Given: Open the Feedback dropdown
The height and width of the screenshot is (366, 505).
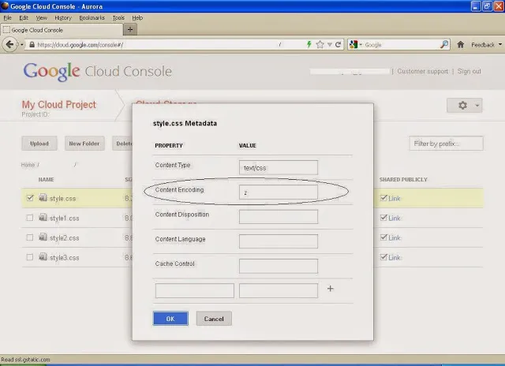Looking at the screenshot, I should 486,45.
